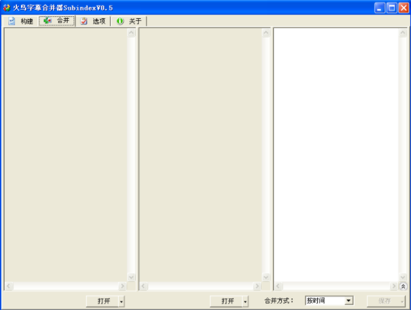Click the double-chevron collapse icon in right pane
This screenshot has height=310, width=411.
tap(403, 286)
